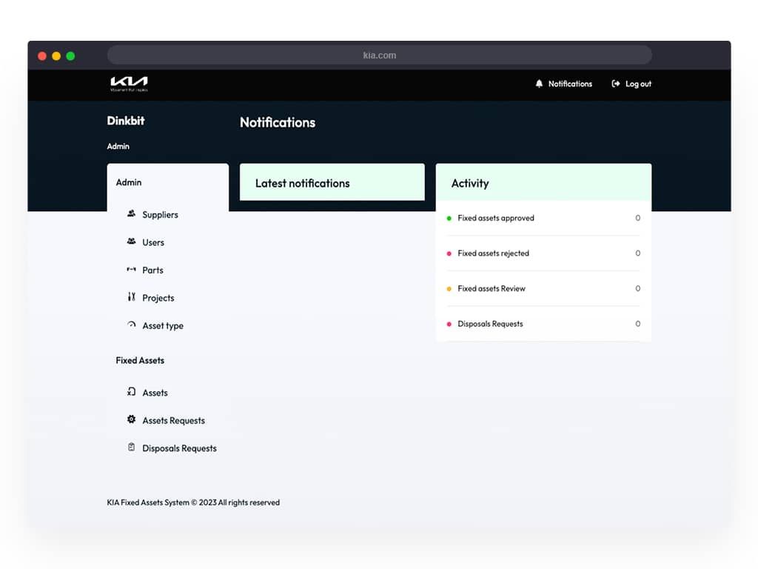This screenshot has height=569, width=758.
Task: Open the Suppliers menu item
Action: [160, 214]
